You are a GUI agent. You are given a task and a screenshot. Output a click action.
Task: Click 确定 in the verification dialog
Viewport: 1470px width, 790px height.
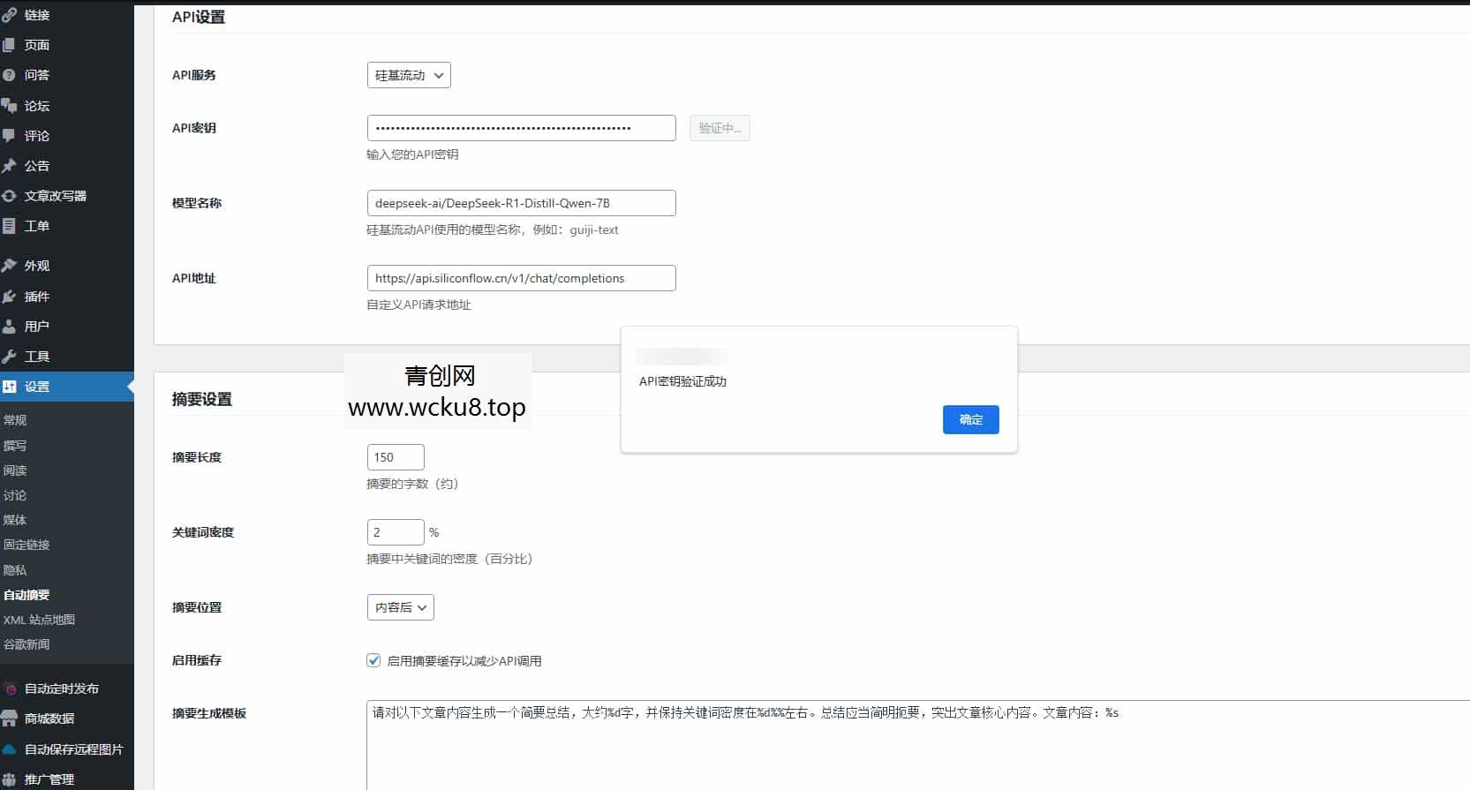coord(971,419)
